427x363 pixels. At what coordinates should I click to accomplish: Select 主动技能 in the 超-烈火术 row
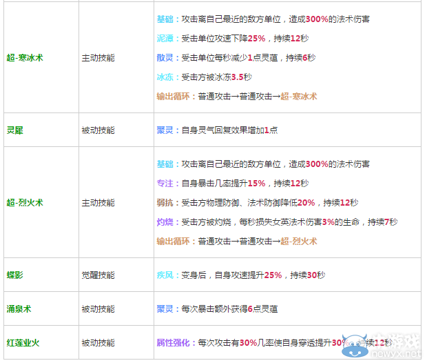(98, 203)
